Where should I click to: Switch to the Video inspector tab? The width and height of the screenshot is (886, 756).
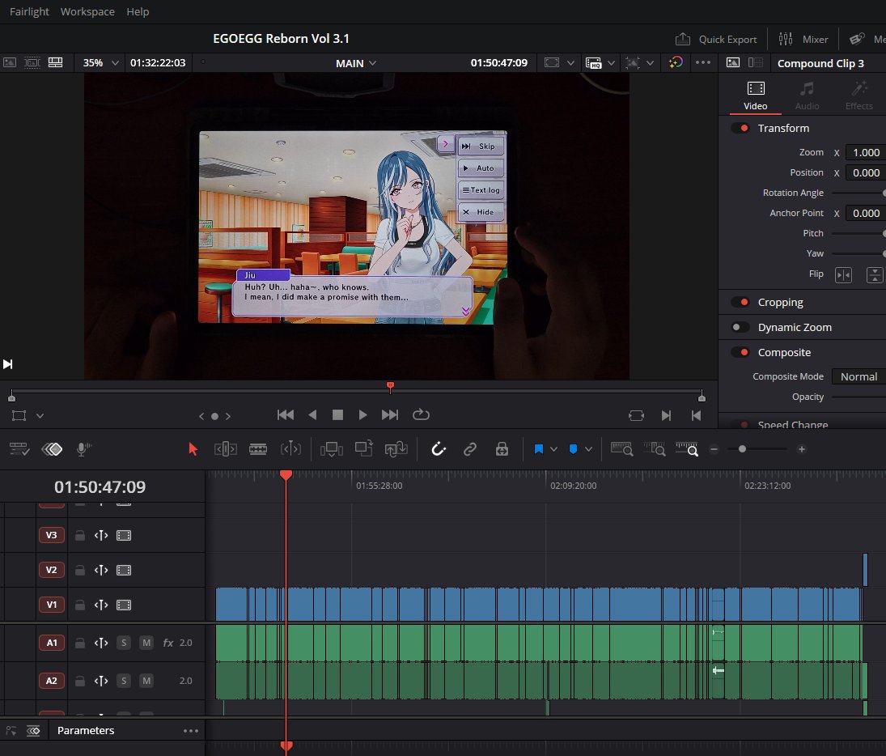point(756,96)
